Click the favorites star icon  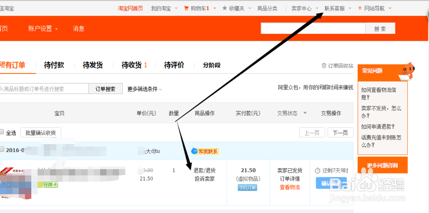tap(225, 8)
